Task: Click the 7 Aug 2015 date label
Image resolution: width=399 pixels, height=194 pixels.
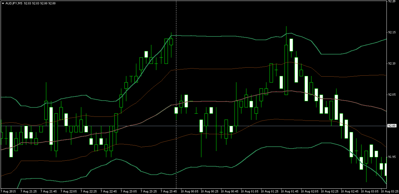Action: click(x=8, y=191)
